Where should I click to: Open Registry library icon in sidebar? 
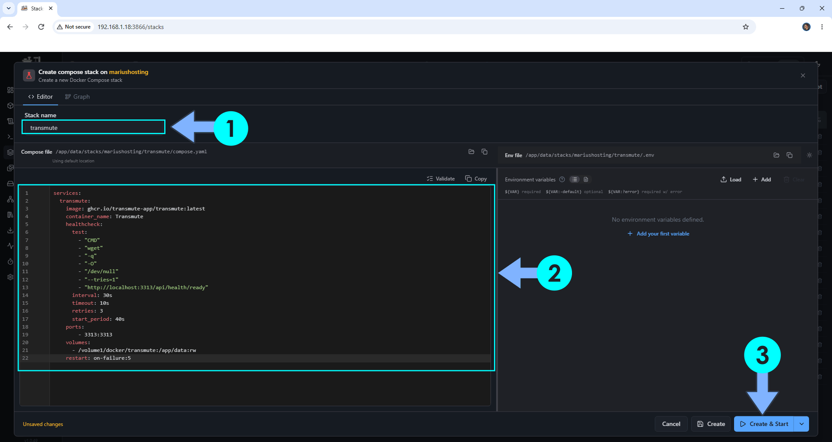coord(10,215)
